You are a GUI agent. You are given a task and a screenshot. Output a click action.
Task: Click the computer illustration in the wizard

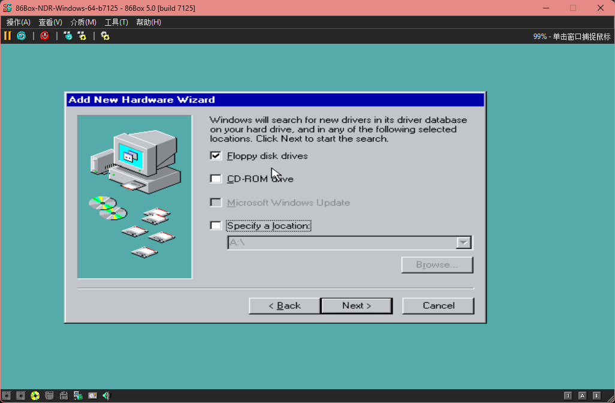(134, 197)
